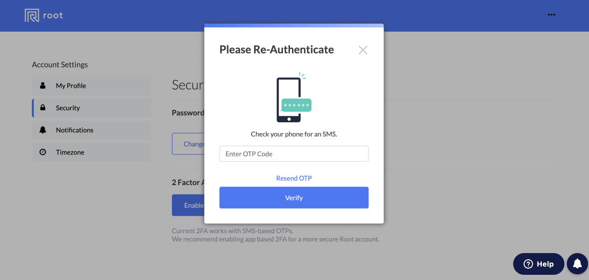Select the Security menu item
The height and width of the screenshot is (280, 589).
pyautogui.click(x=92, y=108)
